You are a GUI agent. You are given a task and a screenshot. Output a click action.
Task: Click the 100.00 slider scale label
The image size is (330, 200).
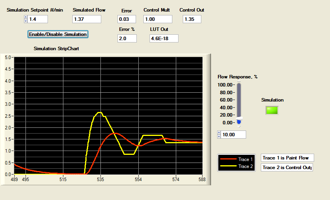click(225, 85)
